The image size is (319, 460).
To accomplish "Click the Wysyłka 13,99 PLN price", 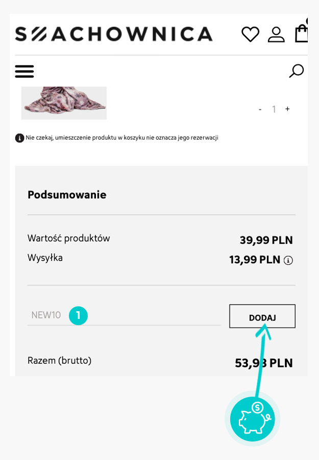I will [255, 260].
